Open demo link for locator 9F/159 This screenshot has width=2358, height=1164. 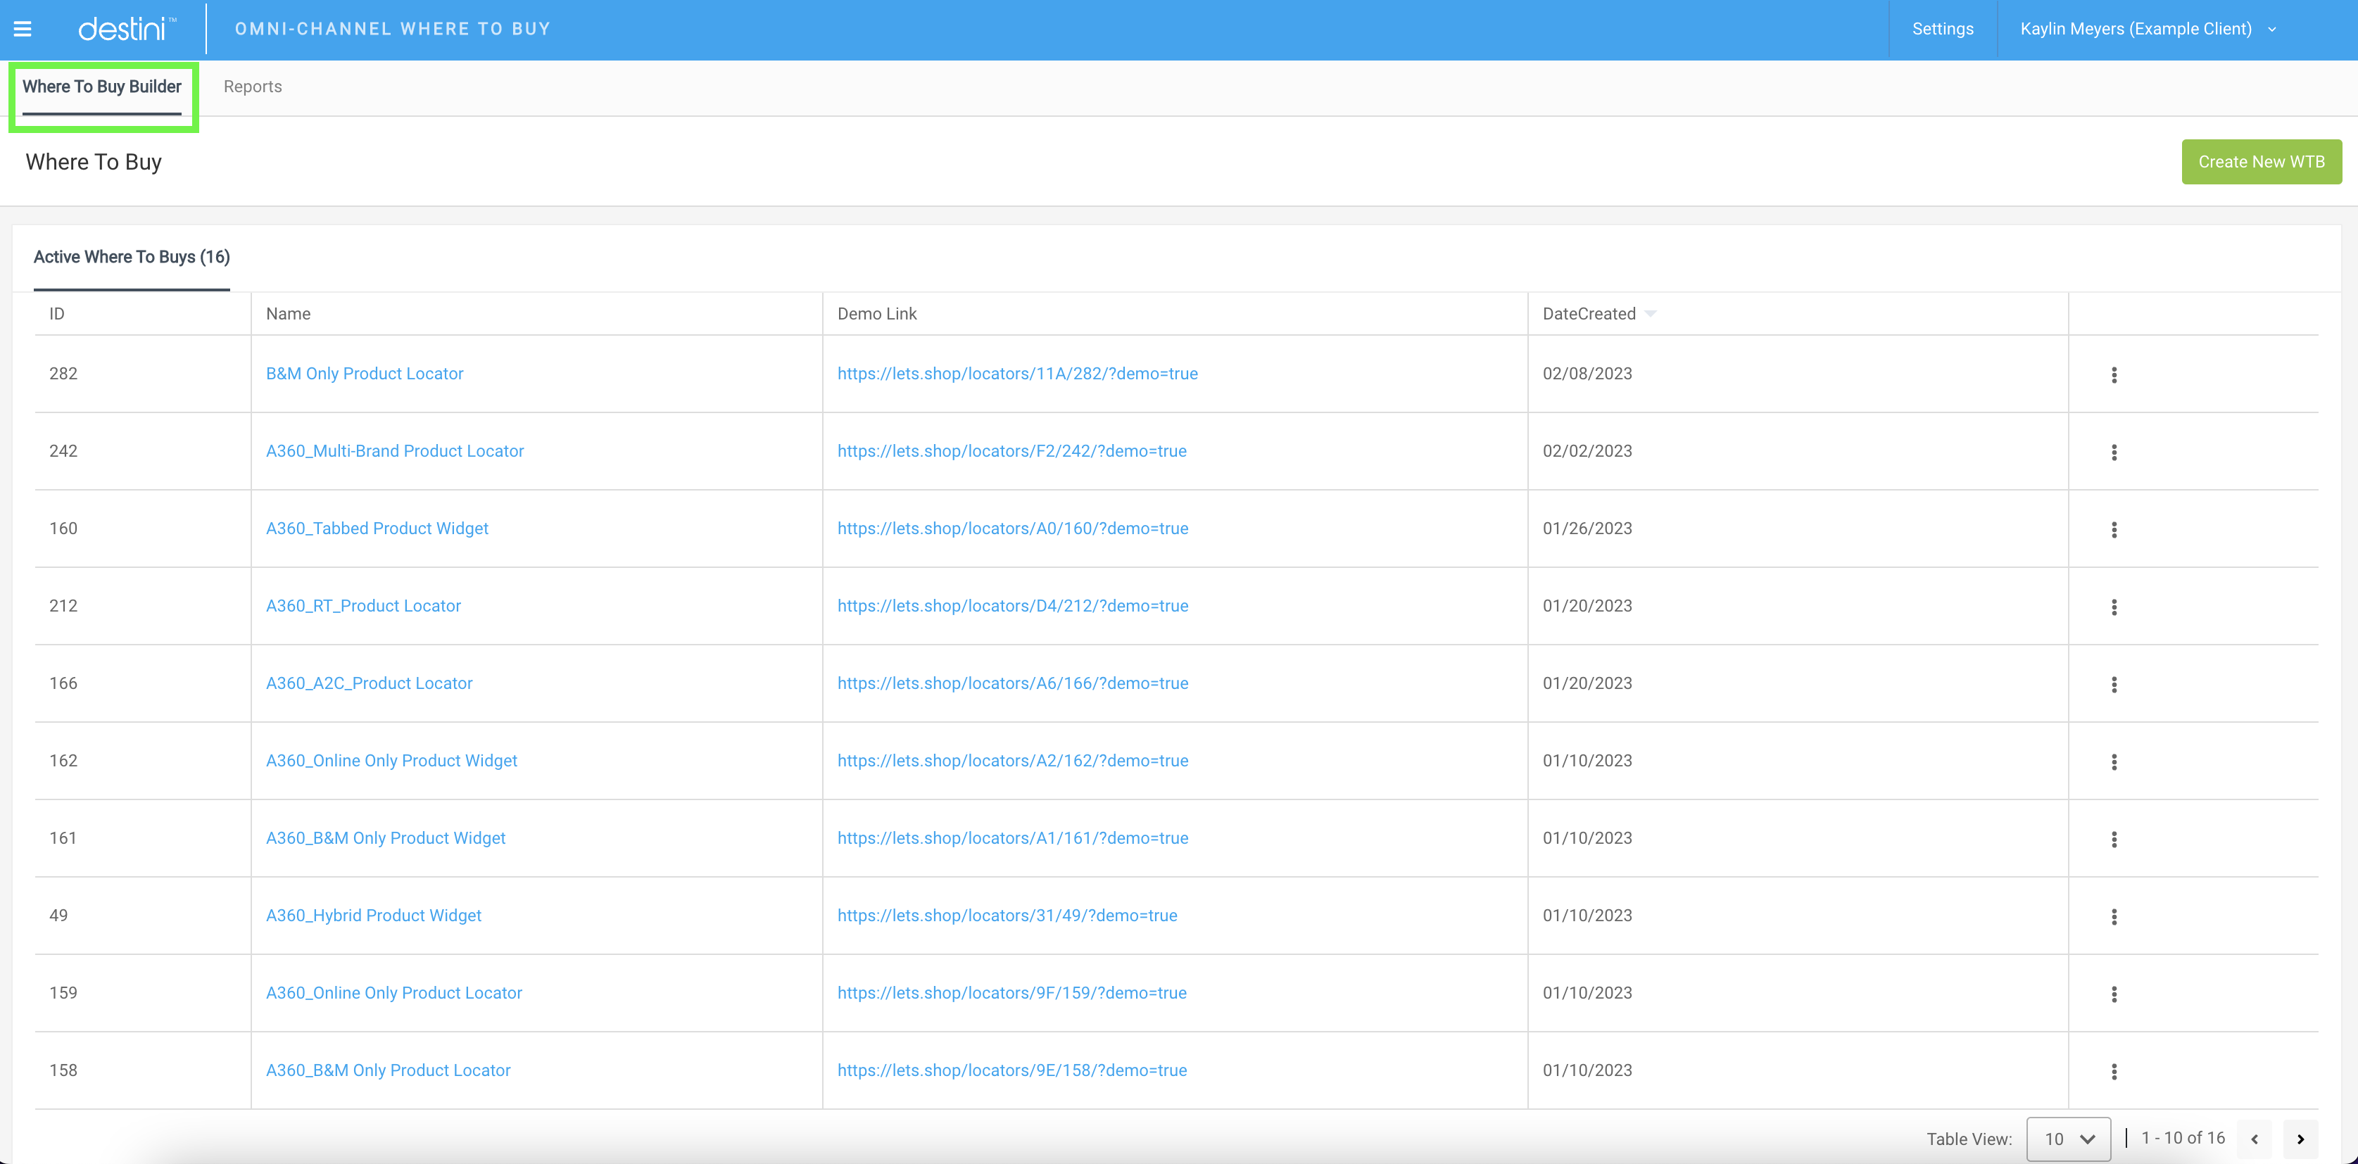click(x=1011, y=993)
